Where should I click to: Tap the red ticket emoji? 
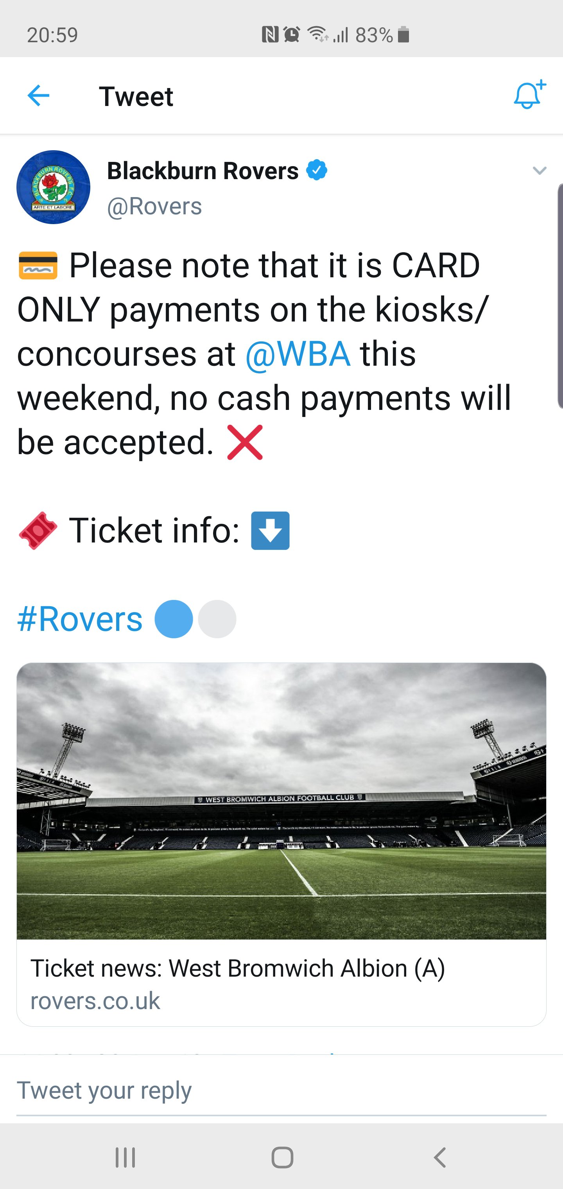pos(38,530)
